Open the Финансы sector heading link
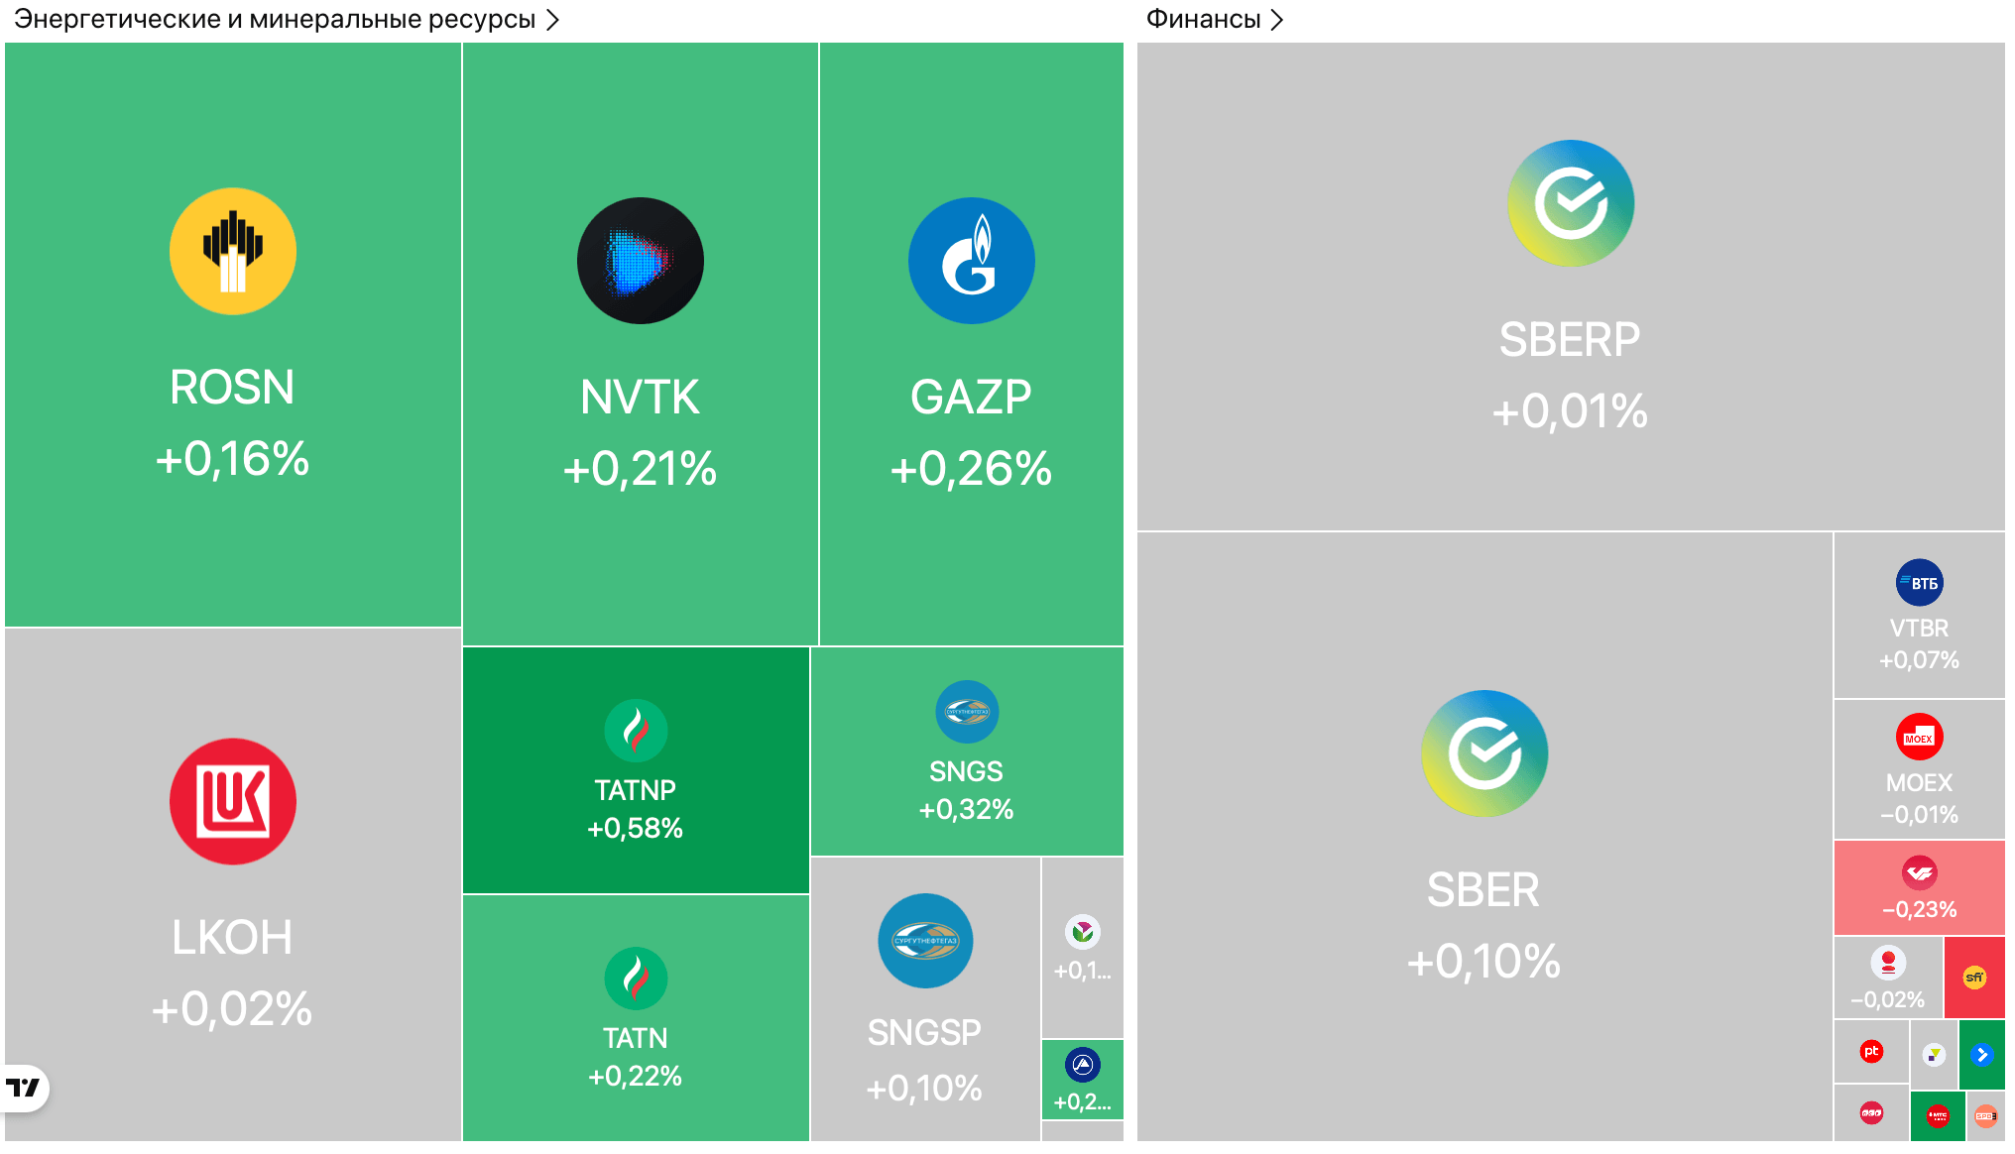2015x1154 pixels. (1203, 20)
